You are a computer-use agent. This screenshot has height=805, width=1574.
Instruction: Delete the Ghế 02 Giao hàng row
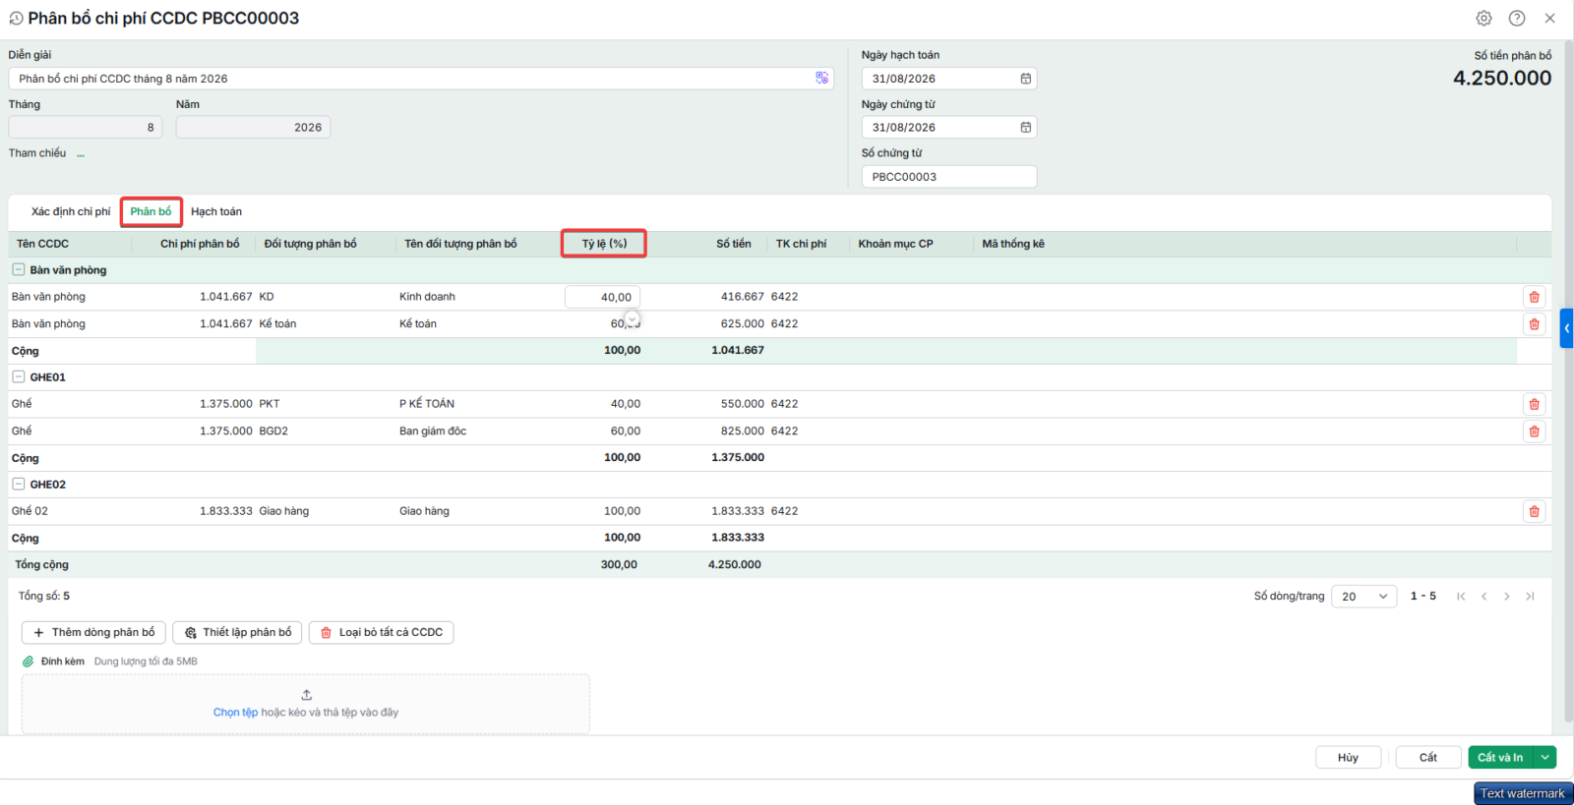pos(1534,511)
